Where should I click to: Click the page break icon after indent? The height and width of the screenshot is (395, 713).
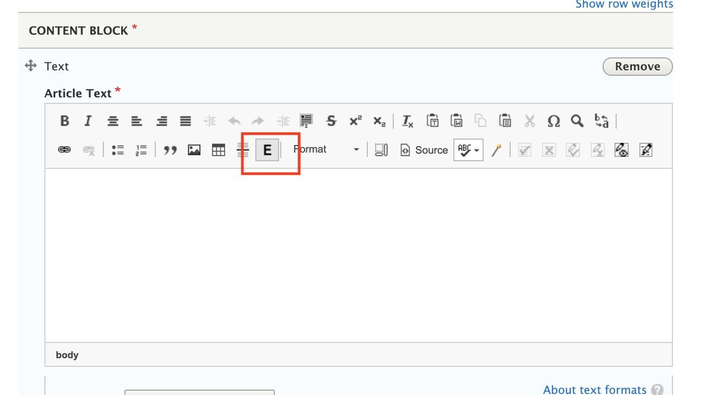pyautogui.click(x=307, y=121)
